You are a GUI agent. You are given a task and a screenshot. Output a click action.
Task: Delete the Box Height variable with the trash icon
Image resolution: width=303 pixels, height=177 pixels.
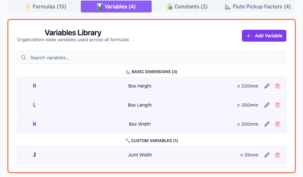277,86
